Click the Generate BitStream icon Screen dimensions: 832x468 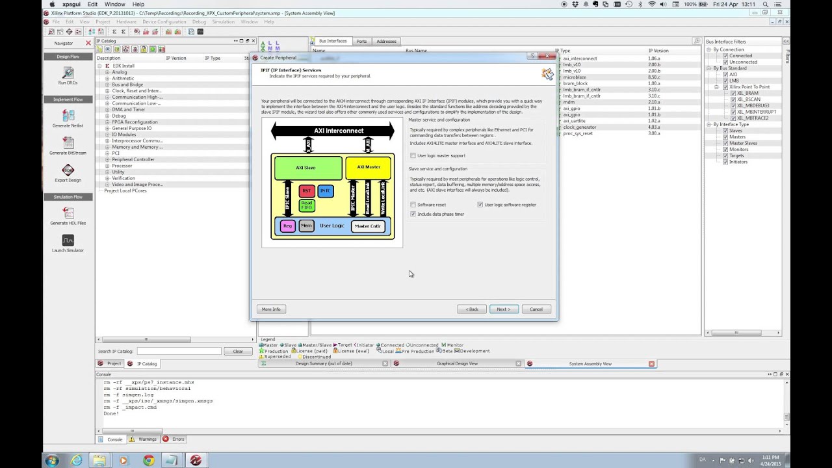click(68, 143)
